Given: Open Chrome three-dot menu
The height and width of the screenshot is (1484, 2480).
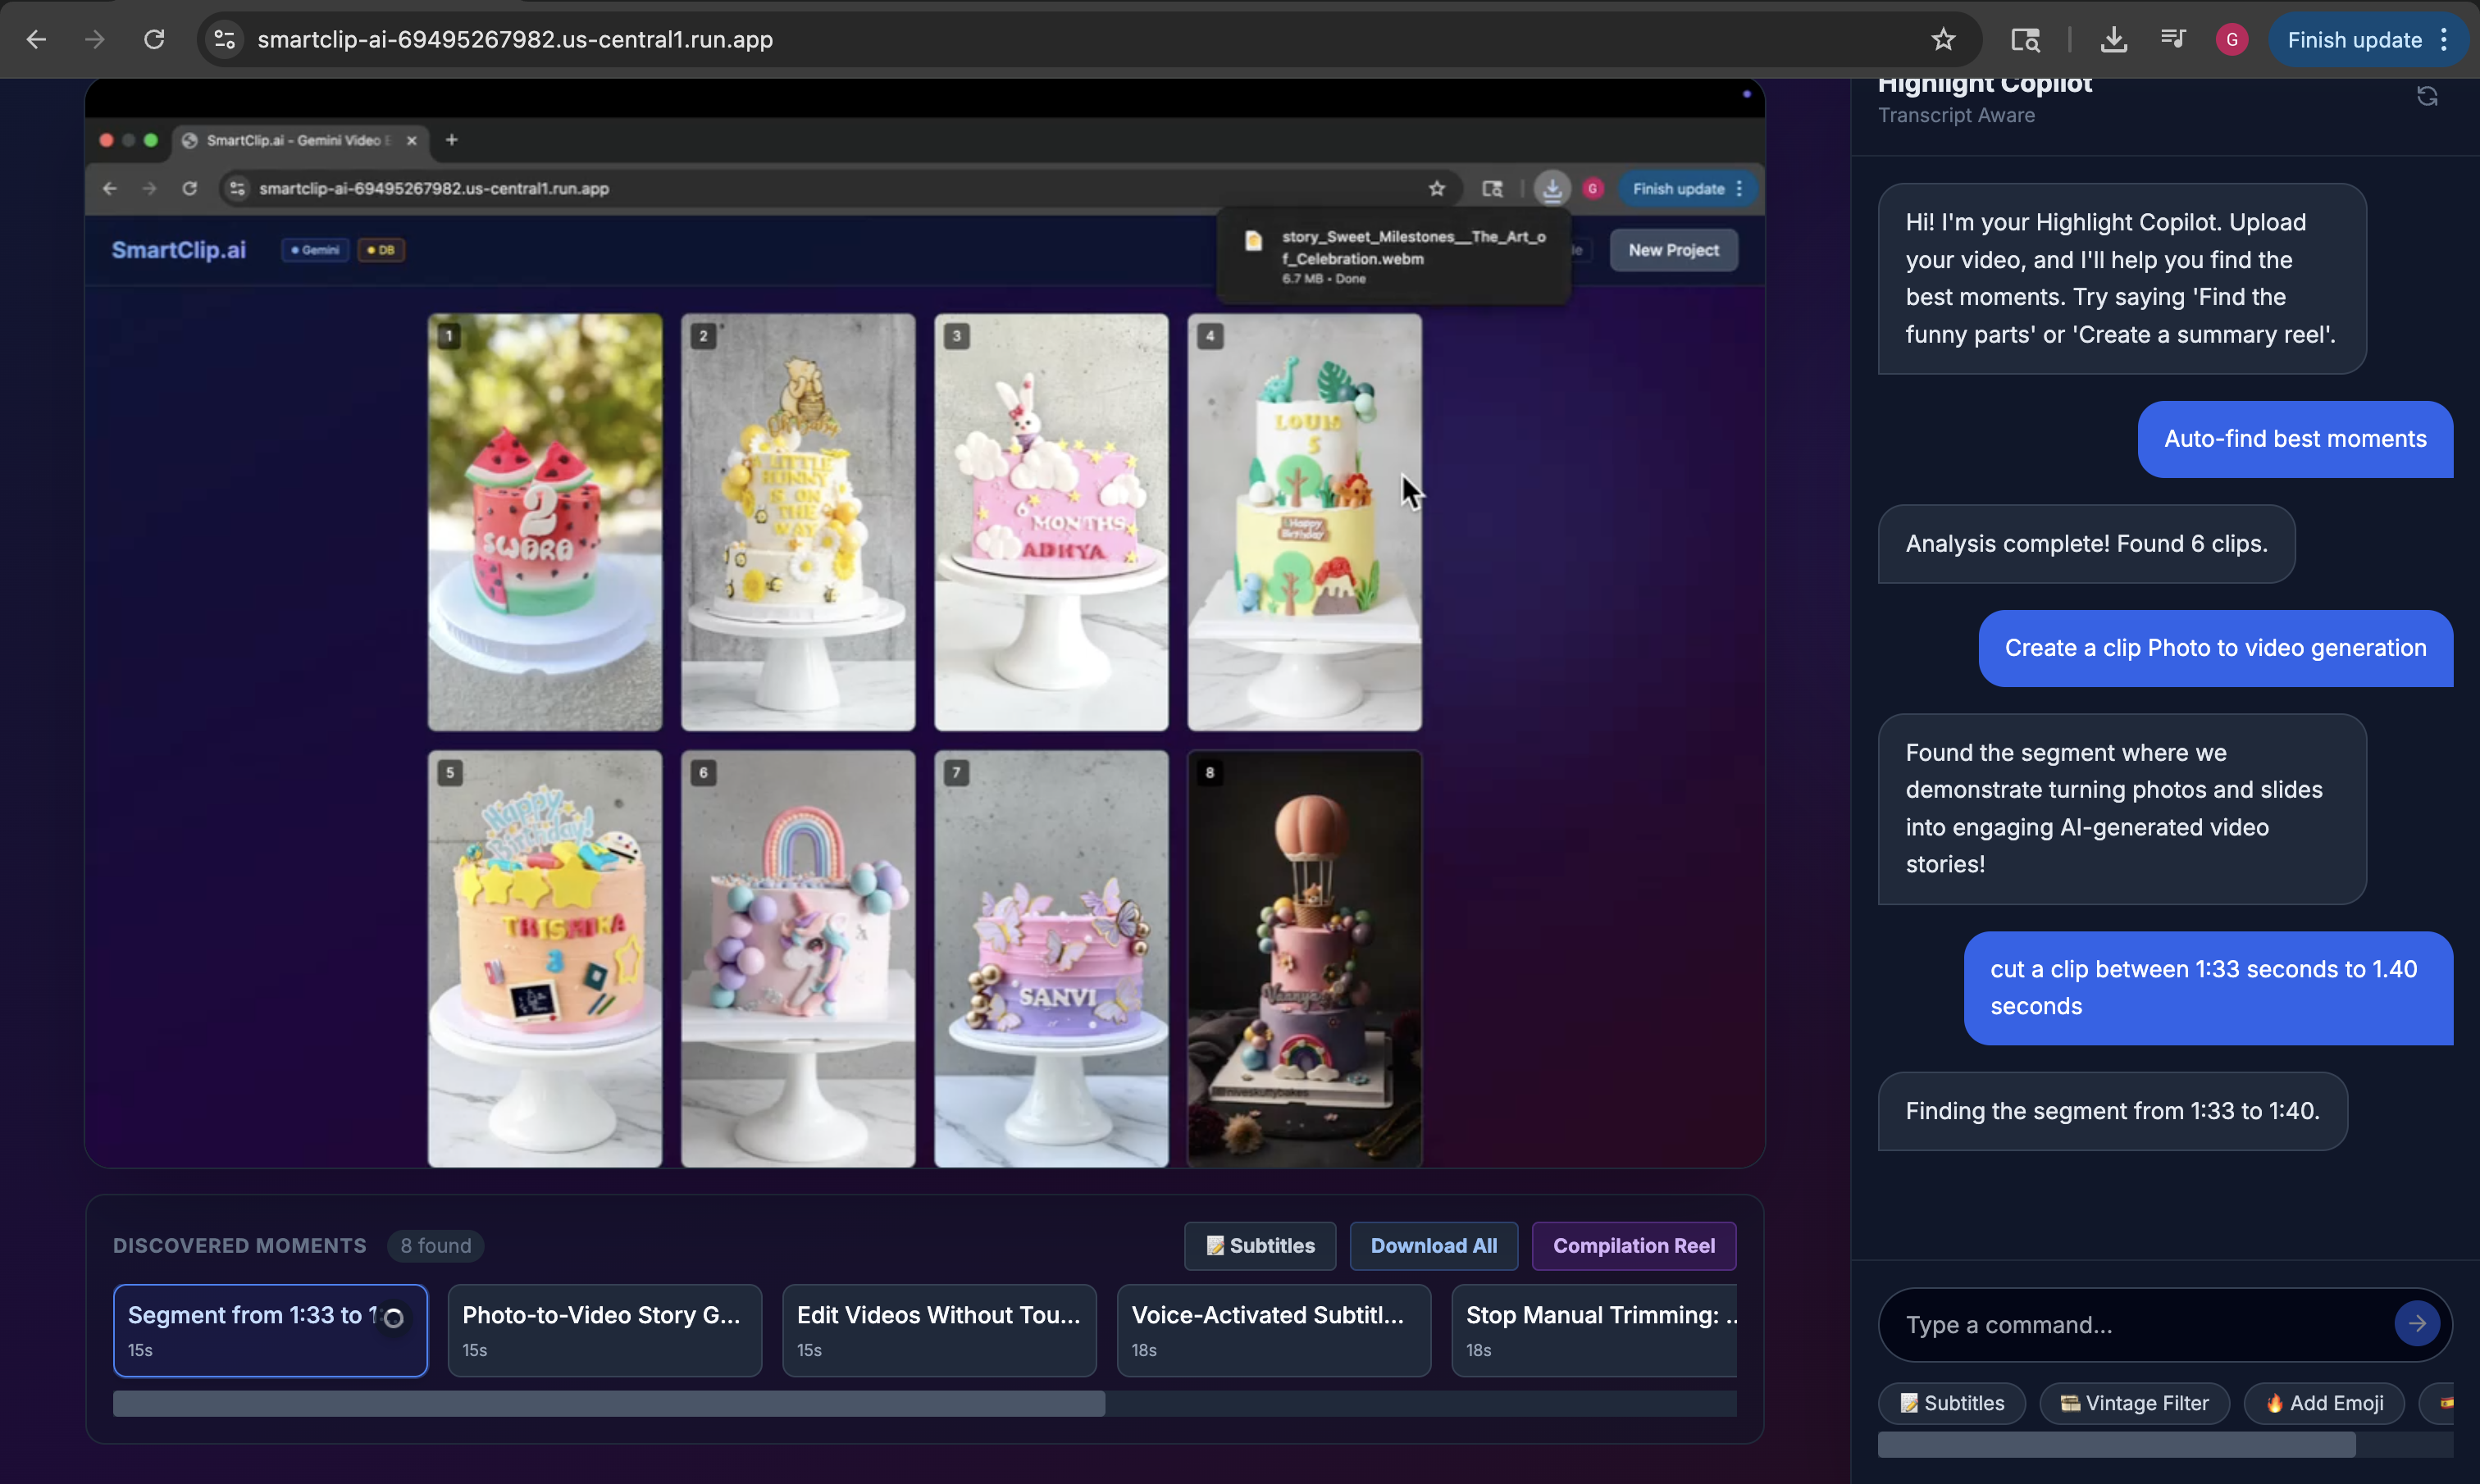Looking at the screenshot, I should tap(2444, 40).
